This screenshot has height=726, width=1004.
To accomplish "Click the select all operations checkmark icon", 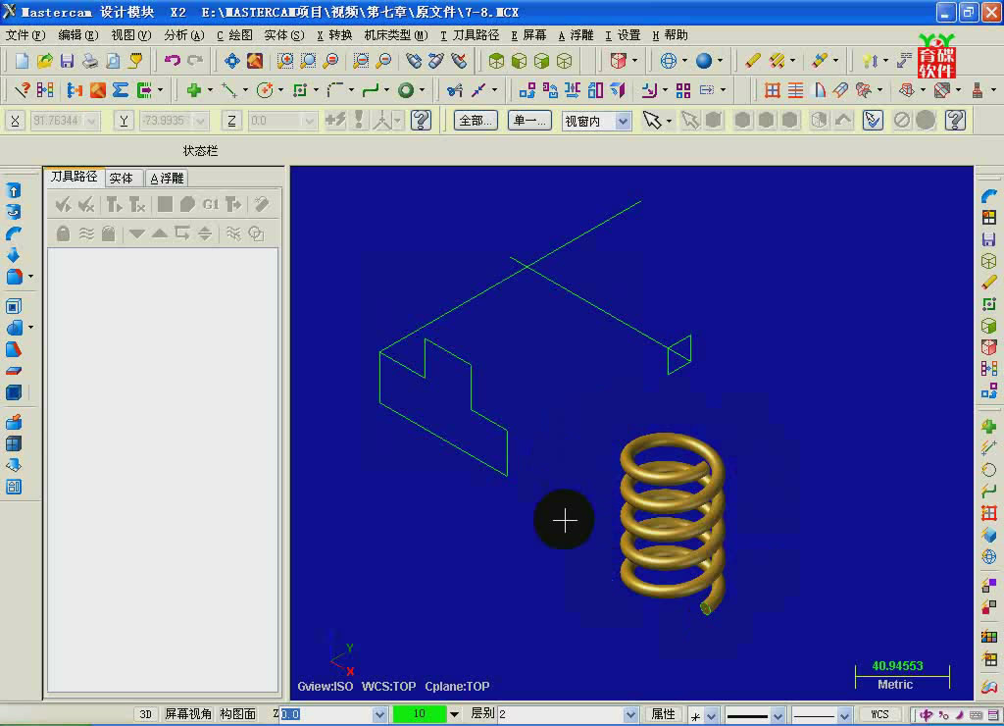I will click(x=63, y=204).
